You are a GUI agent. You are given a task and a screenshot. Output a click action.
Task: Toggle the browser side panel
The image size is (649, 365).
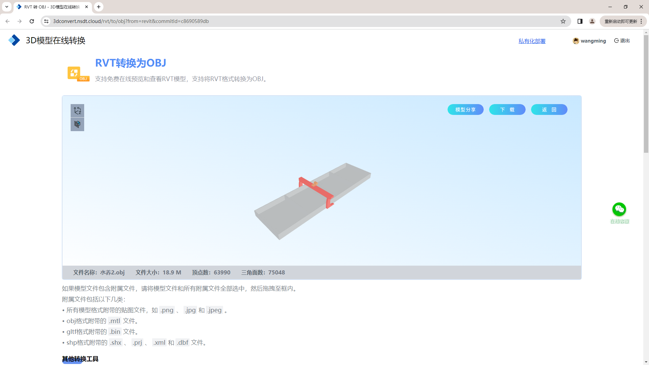click(x=580, y=21)
